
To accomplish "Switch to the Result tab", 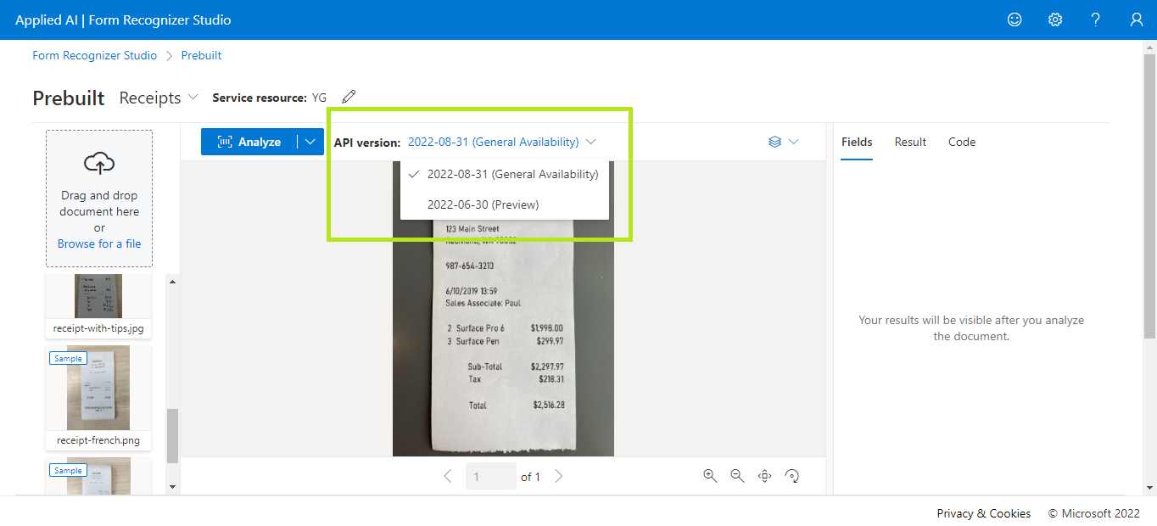I will 910,142.
